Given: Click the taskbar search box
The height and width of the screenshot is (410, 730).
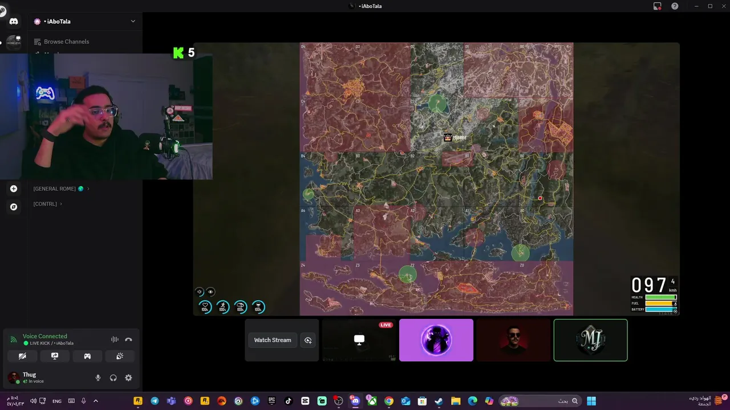Looking at the screenshot, I should 540,401.
